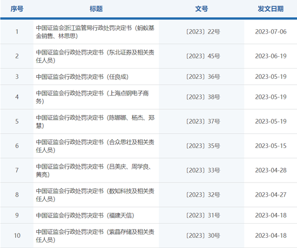Click date in 〔2023〕38号 row
This screenshot has height=248, width=297.
pos(271,97)
